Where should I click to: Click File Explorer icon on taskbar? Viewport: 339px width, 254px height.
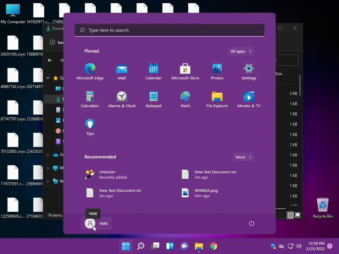[199, 246]
